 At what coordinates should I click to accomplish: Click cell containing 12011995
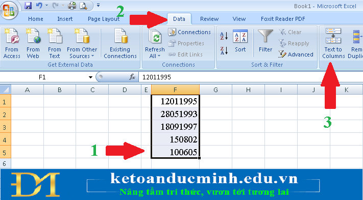point(175,101)
